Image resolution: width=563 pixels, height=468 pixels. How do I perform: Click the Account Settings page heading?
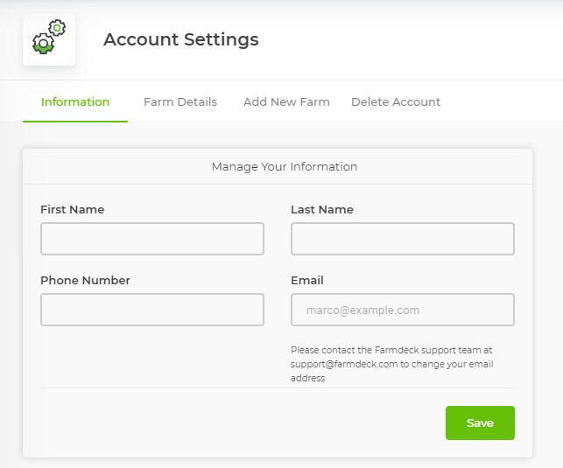(x=181, y=39)
